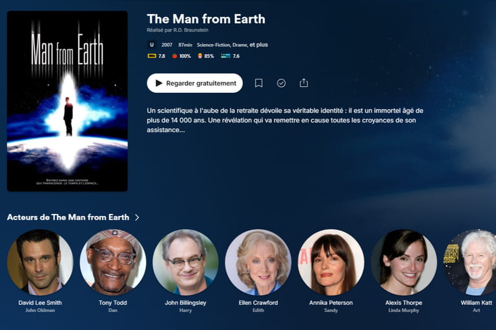
Task: Open Ellen Crawford actor profile
Action: [258, 262]
